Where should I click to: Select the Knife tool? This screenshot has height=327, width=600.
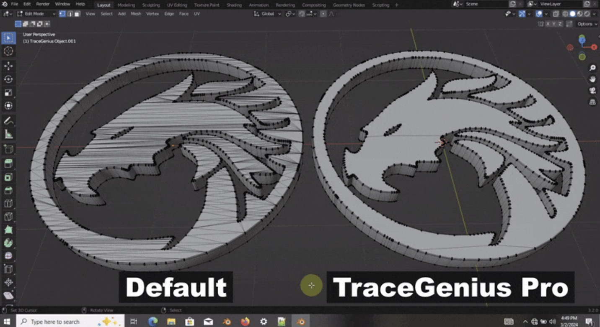(8, 217)
